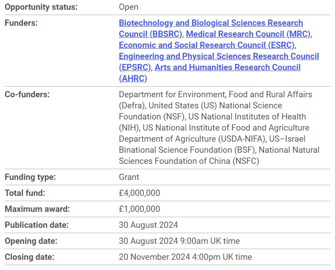This screenshot has height=270, width=335.
Task: Select the '30 August 2024' publication date value
Action: pyautogui.click(x=149, y=225)
